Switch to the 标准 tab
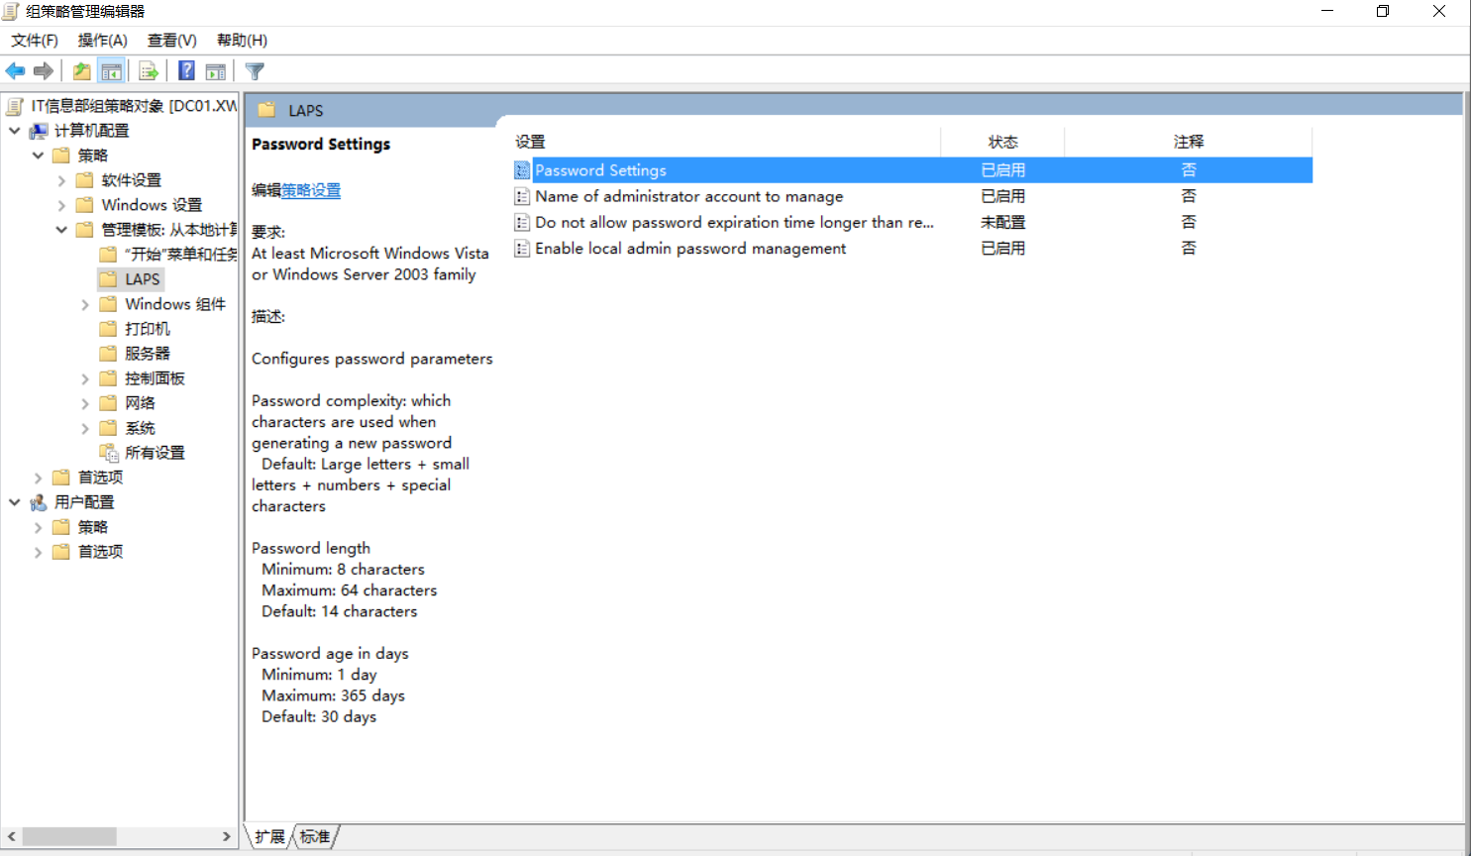The height and width of the screenshot is (856, 1471). (315, 837)
